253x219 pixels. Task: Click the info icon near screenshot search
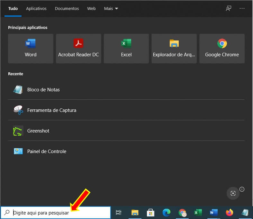point(242,189)
